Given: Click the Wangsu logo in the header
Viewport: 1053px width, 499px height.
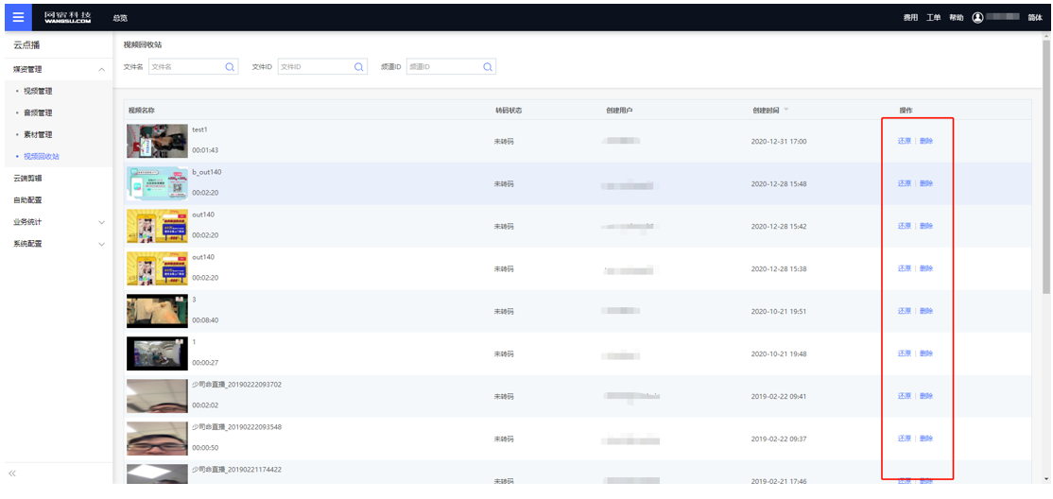Looking at the screenshot, I should click(67, 17).
